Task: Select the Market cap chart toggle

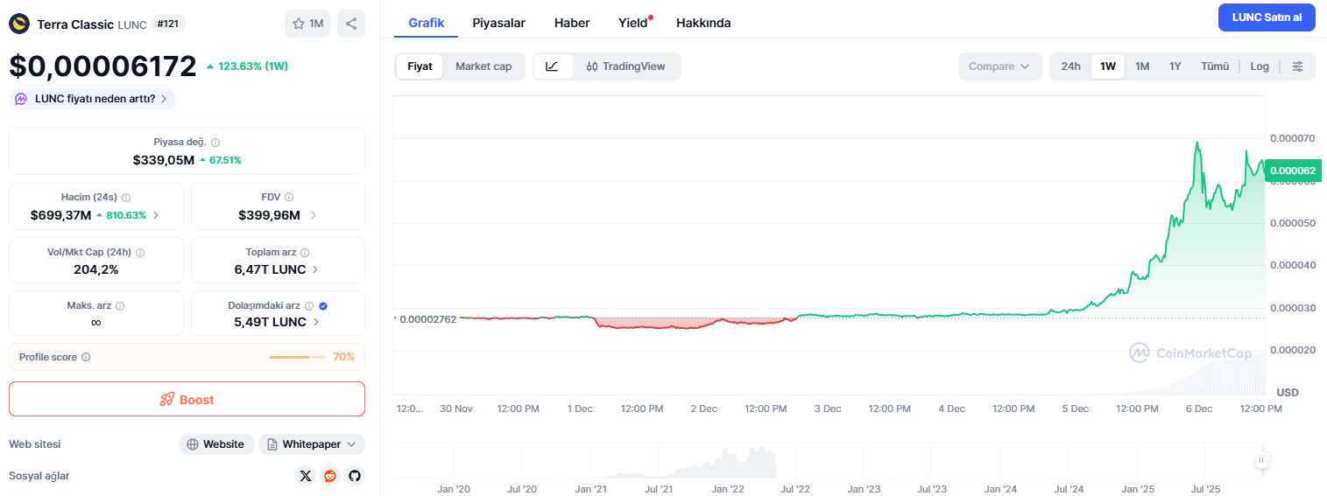Action: click(x=484, y=66)
